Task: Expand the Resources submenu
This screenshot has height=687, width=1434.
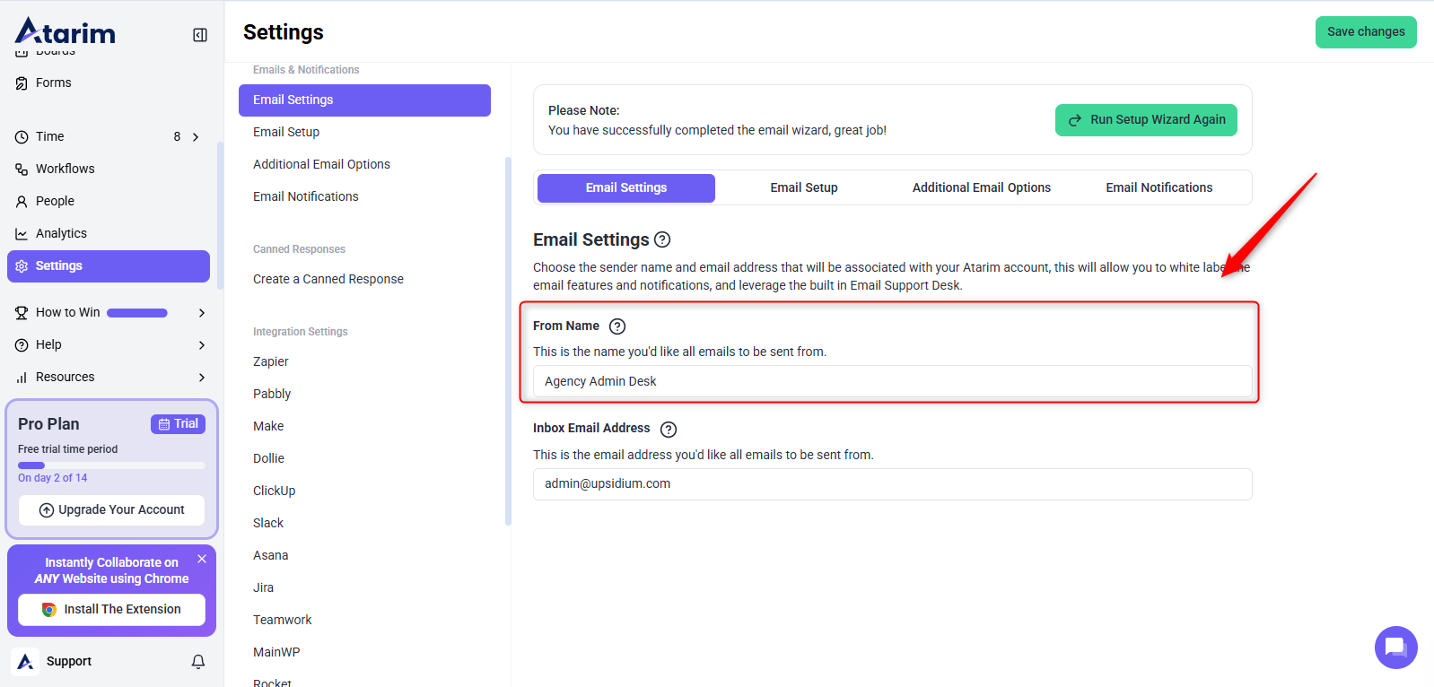Action: pyautogui.click(x=201, y=378)
